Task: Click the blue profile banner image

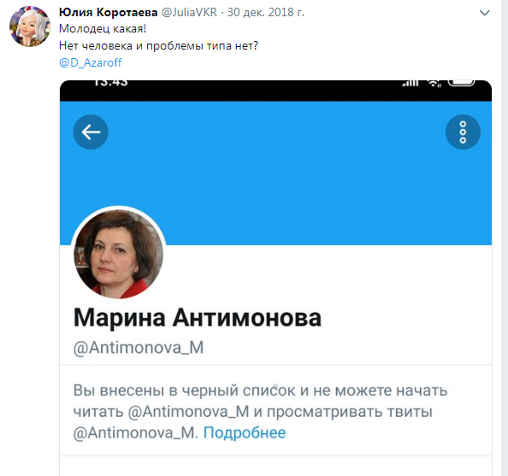Action: click(275, 173)
